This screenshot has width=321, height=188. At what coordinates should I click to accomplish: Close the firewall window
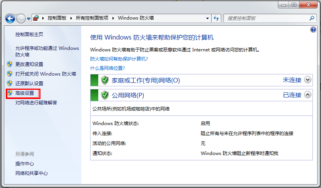[308, 5]
